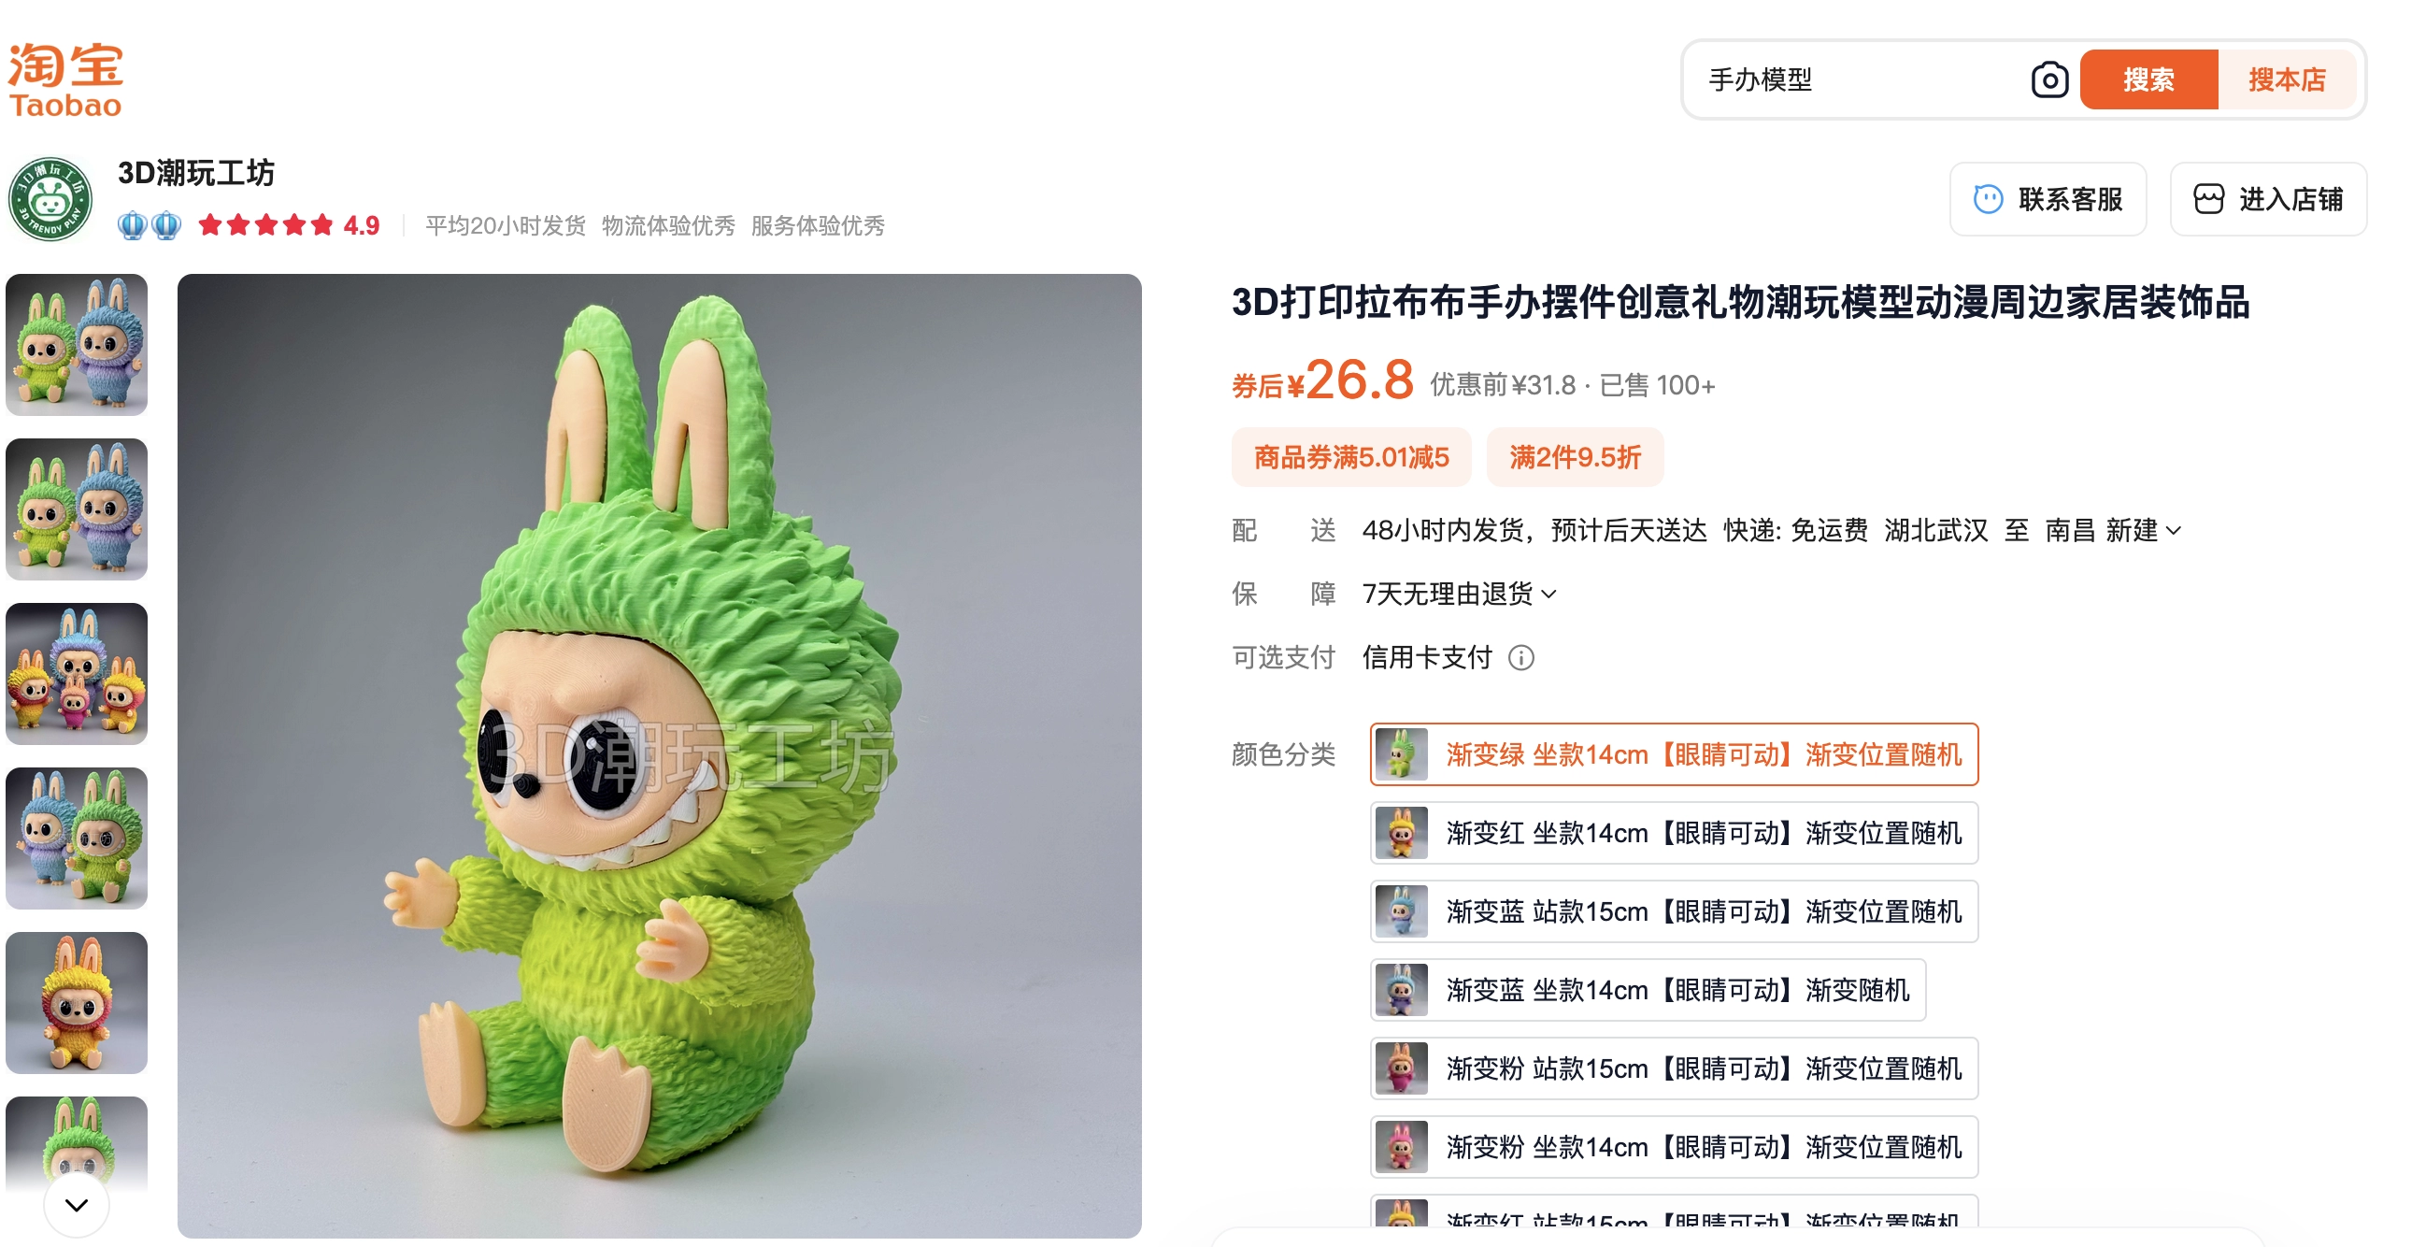
Task: Expand the 7天无理由退货 guarantee details
Action: [x=1459, y=594]
